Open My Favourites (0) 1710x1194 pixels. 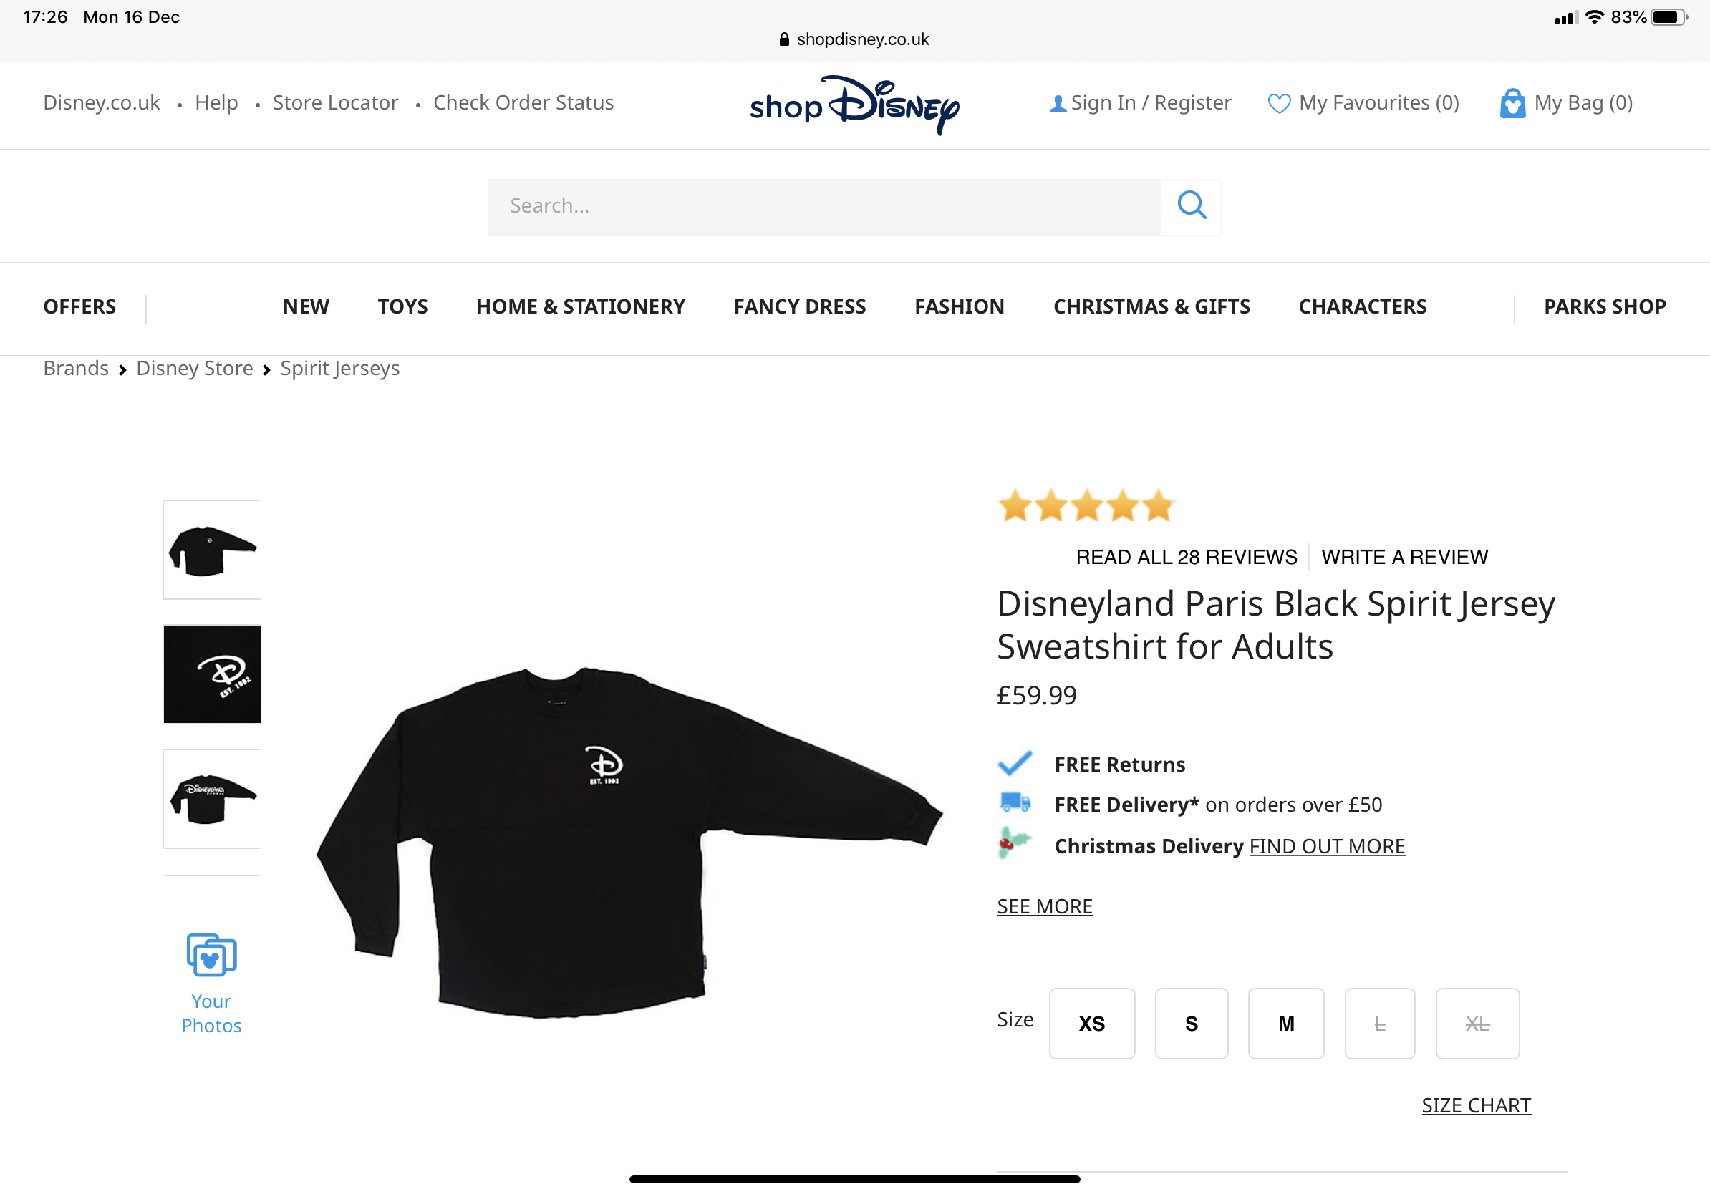[1378, 103]
